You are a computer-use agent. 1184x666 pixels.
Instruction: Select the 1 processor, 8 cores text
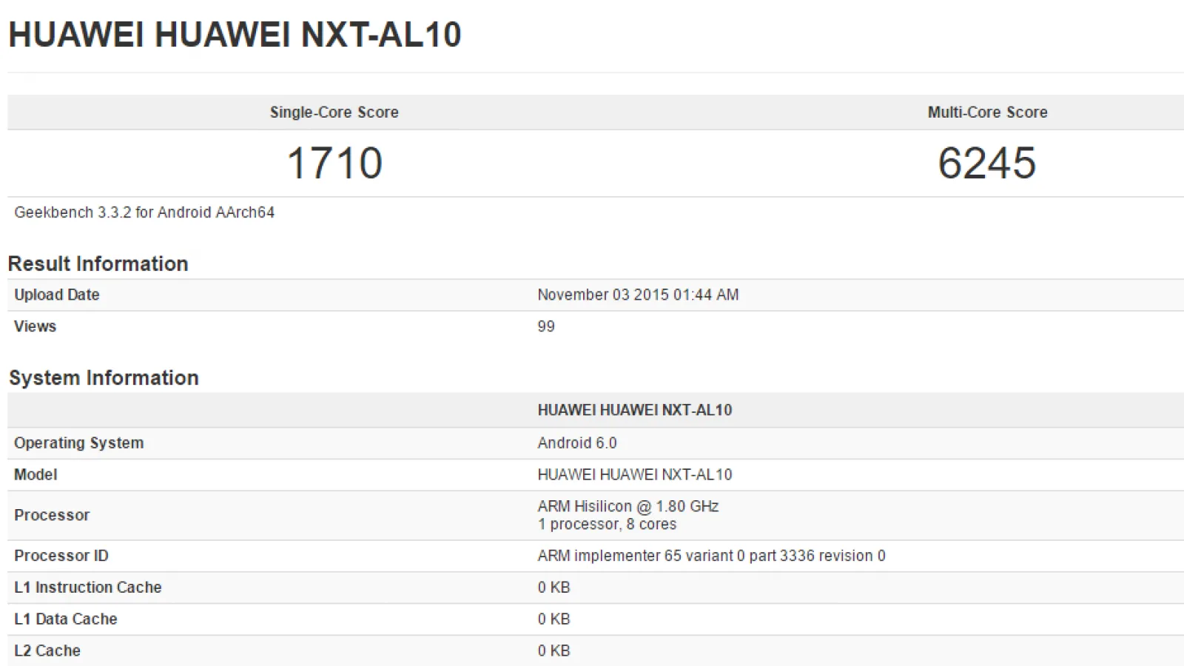pyautogui.click(x=607, y=524)
